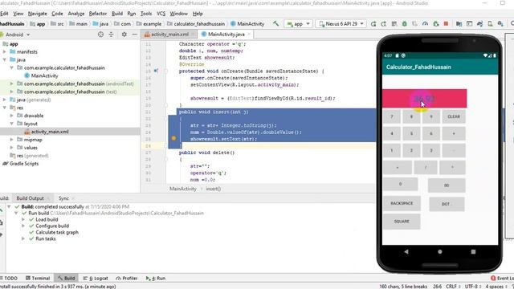The image size is (514, 289).
Task: Click the Rerun app icon in toolbar
Action: (x=373, y=24)
